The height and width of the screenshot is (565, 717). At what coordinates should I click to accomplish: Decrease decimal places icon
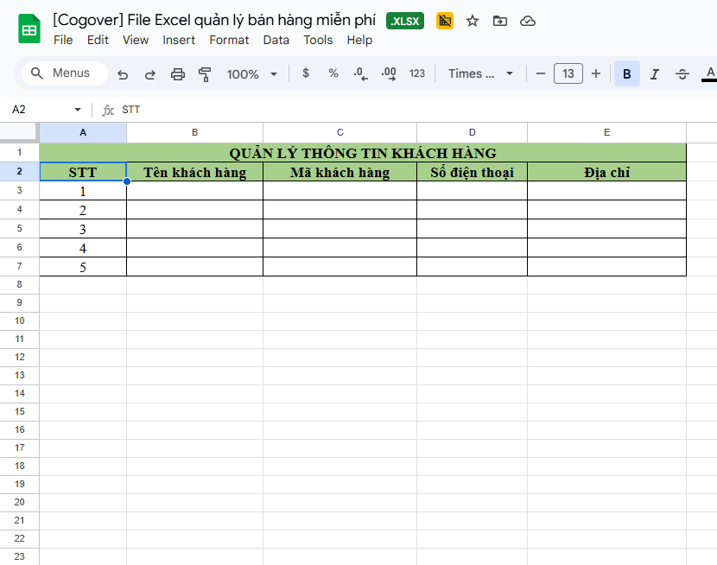point(361,73)
